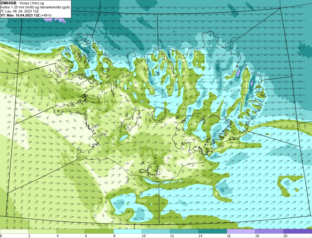Image resolution: width=312 pixels, height=238 pixels.
Task: Click the legend label '6'
Action: click(x=86, y=236)
